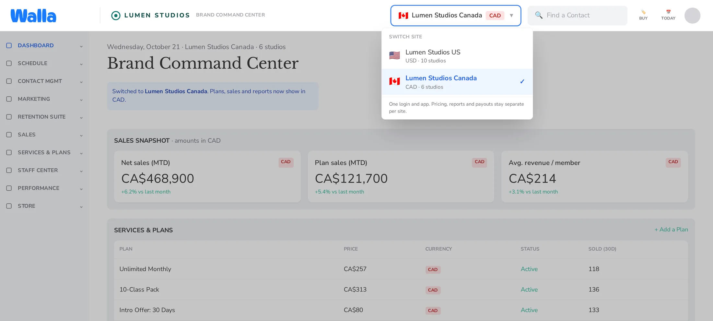Click the Retention Suite sidebar square icon
This screenshot has width=713, height=321.
(x=9, y=117)
